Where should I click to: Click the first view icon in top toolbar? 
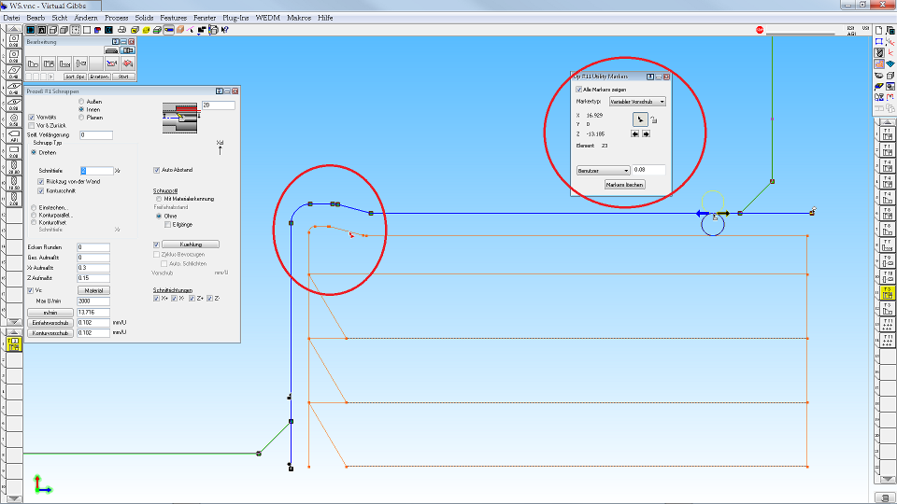(30, 30)
